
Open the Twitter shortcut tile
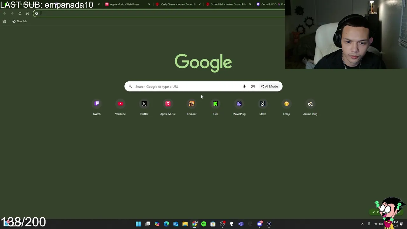click(144, 108)
